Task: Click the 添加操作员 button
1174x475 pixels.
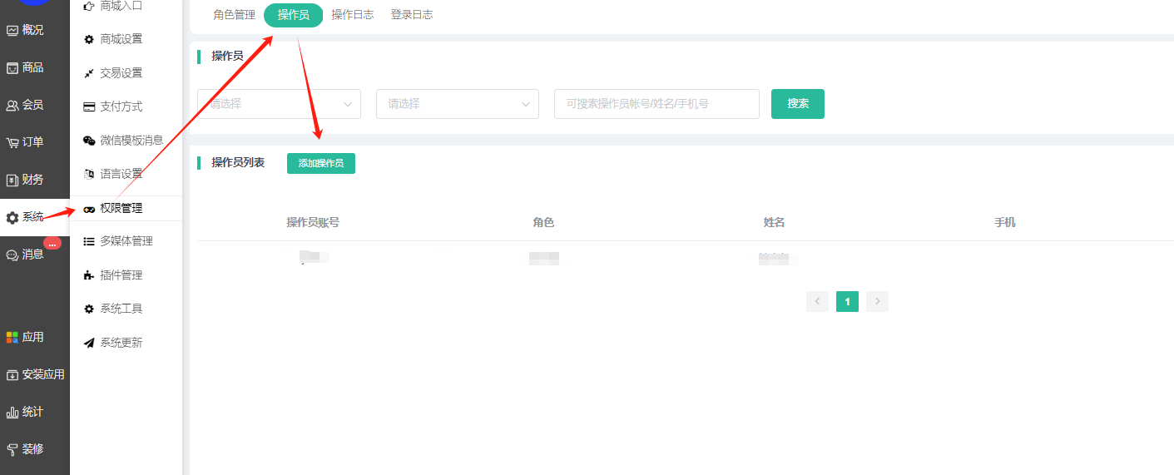Action: (x=321, y=163)
